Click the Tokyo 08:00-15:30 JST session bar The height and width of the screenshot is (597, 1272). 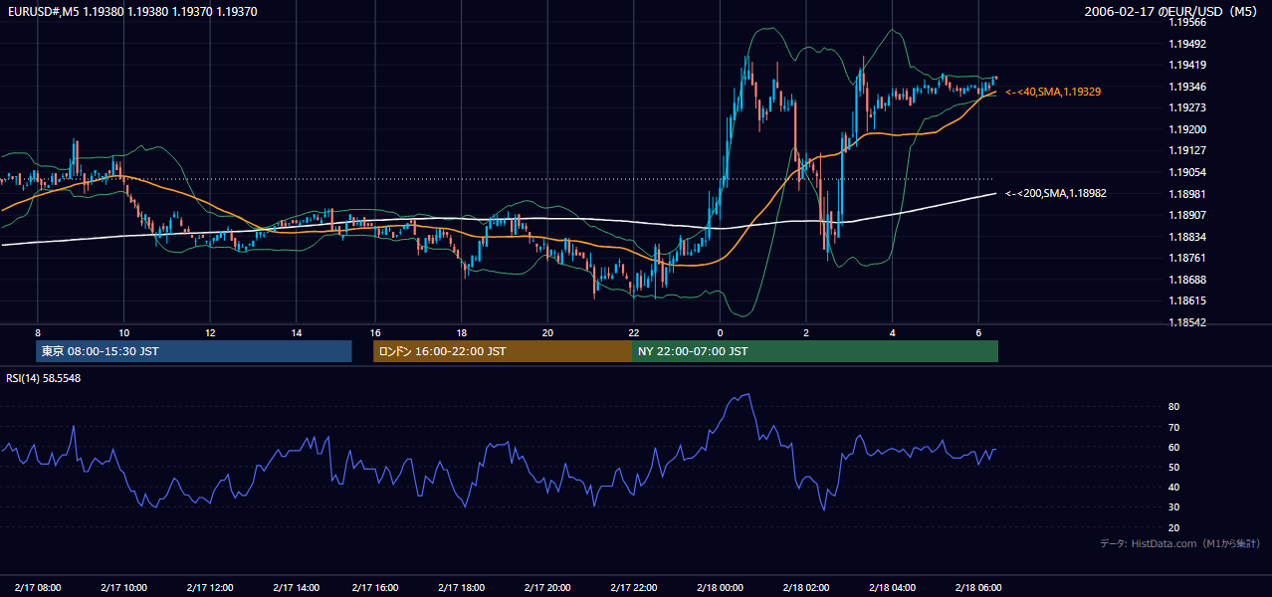194,351
